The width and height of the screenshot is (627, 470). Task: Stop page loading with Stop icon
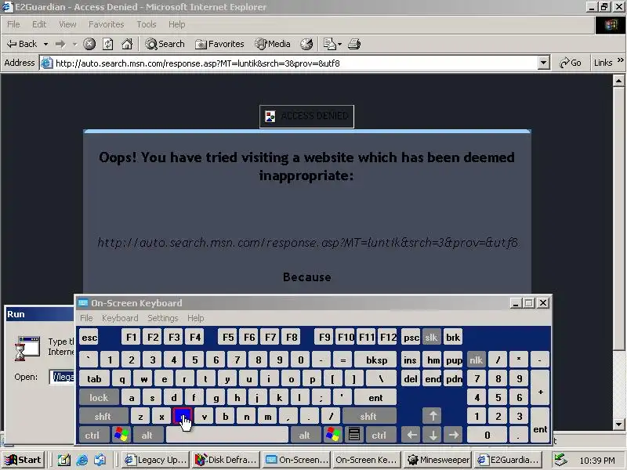coord(89,44)
